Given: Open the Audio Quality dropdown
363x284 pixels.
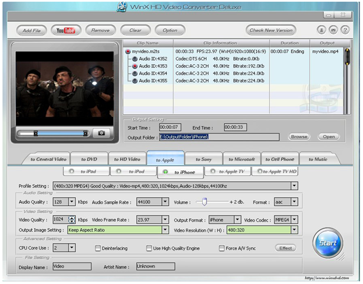Looking at the screenshot, I should pyautogui.click(x=72, y=202).
